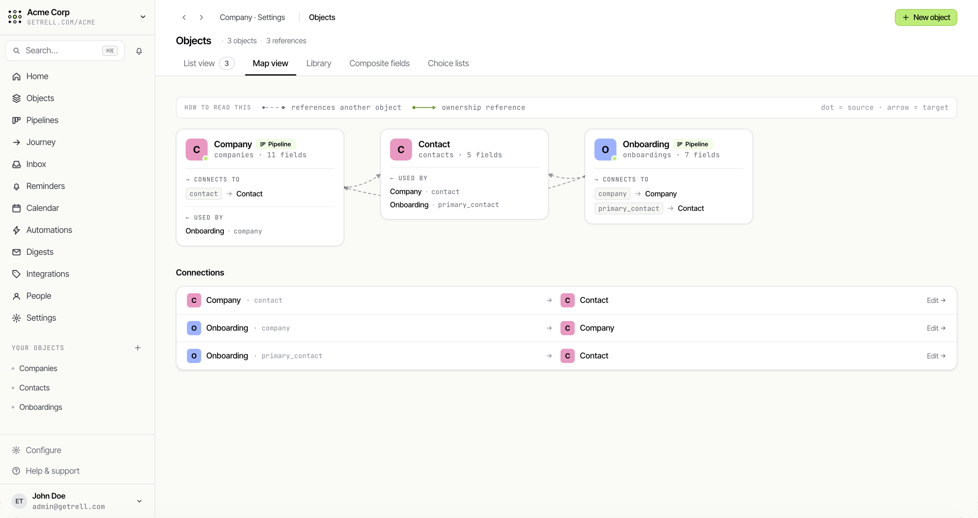
Task: Click the Reminders bell icon in sidebar
Action: click(x=16, y=187)
